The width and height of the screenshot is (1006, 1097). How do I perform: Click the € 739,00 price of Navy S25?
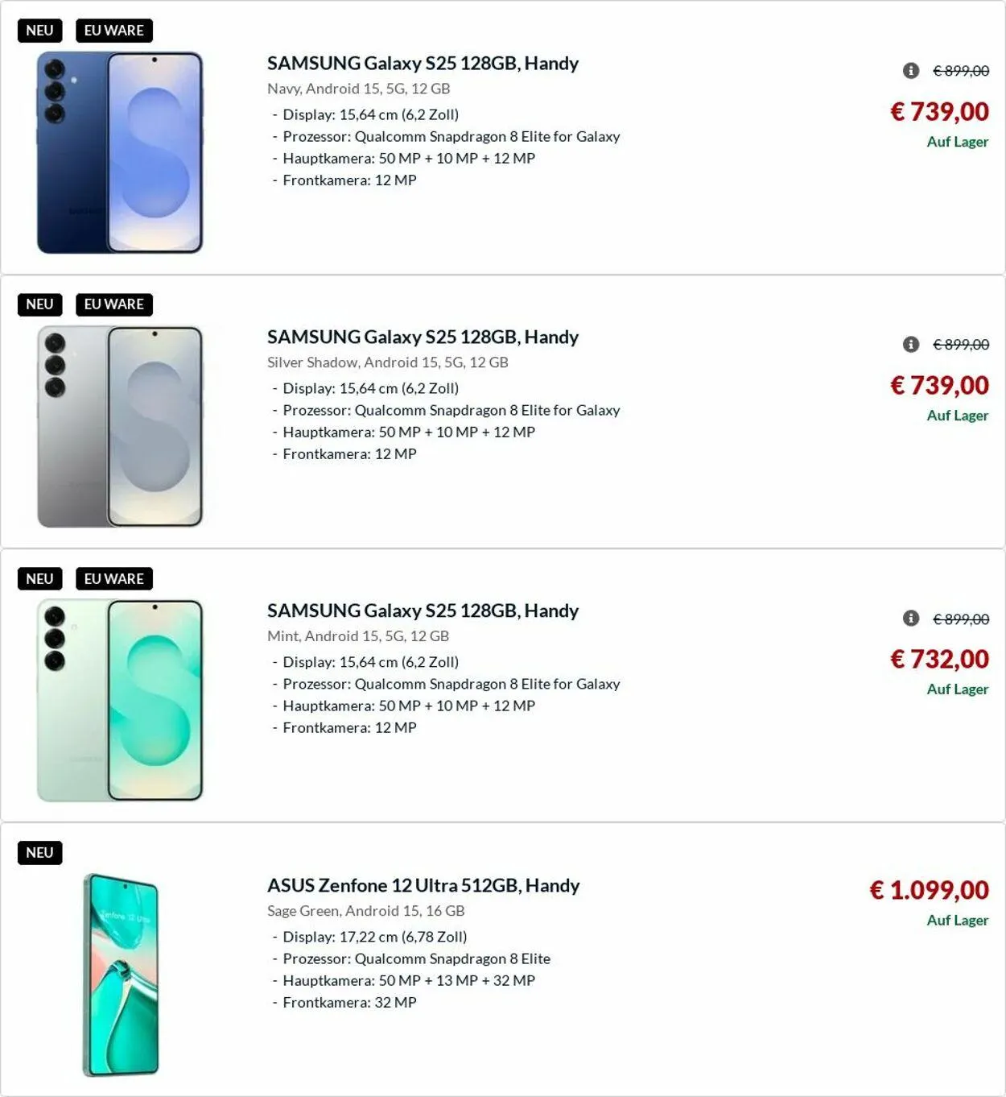tap(939, 111)
